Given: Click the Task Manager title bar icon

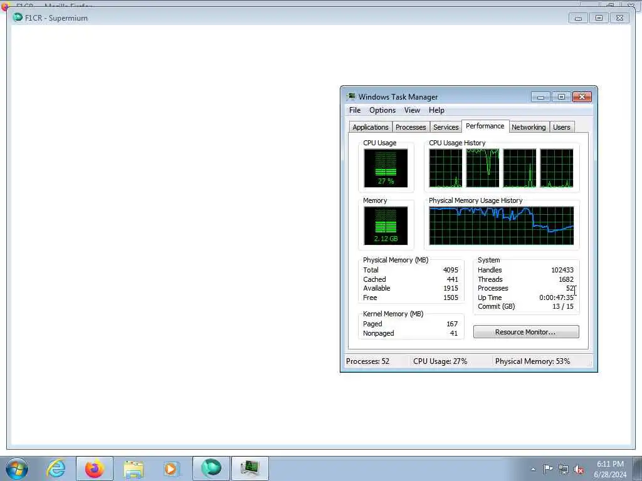Looking at the screenshot, I should pyautogui.click(x=351, y=96).
